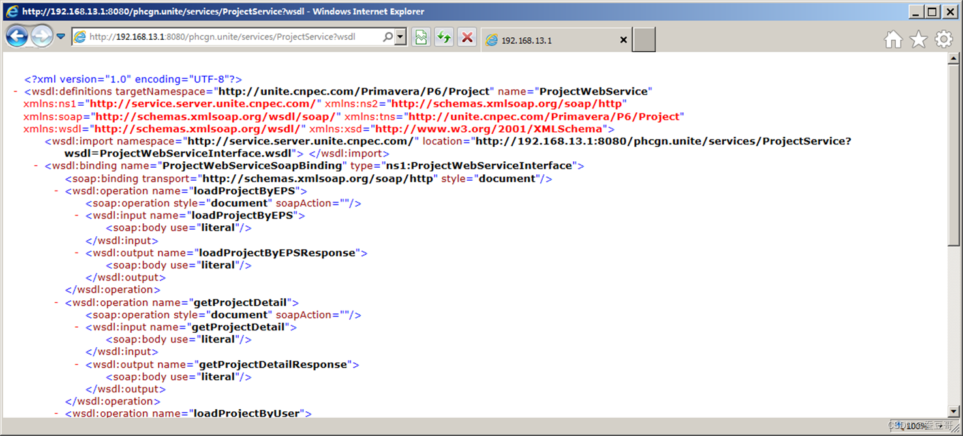Click the Internet Explorer favicon in the address bar
This screenshot has width=963, height=436.
[79, 37]
